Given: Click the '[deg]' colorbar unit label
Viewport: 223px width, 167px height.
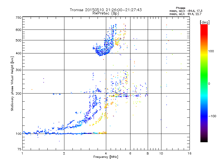Looking at the screenshot, I should click(x=205, y=22).
